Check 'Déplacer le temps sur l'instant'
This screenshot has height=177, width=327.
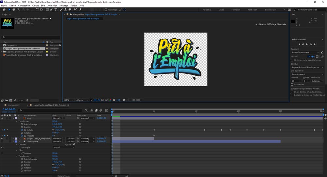click(x=292, y=95)
